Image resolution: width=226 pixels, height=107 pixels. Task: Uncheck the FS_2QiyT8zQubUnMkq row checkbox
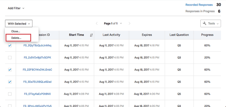coord(10,46)
